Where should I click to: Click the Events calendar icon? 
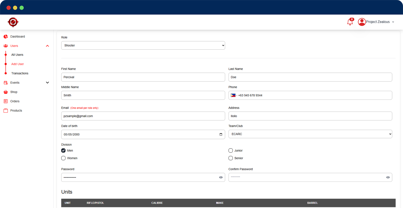pos(6,83)
